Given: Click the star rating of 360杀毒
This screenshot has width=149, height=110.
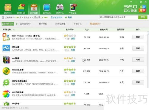Looking at the screenshot, I should coord(70,103).
